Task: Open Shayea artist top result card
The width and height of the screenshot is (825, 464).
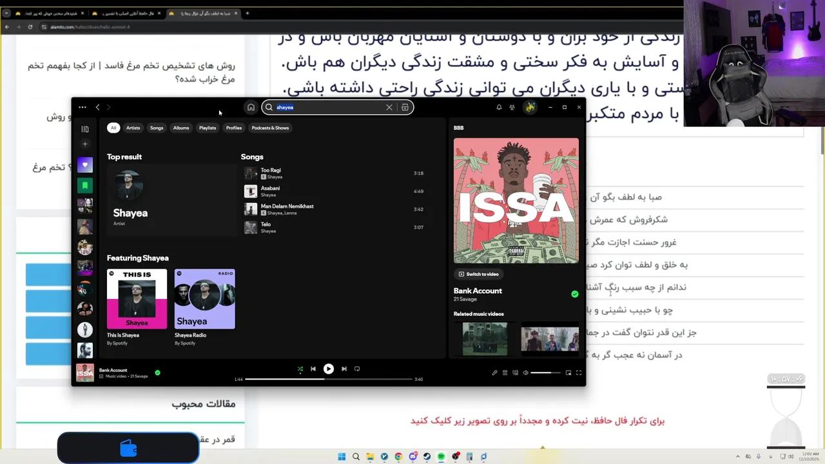Action: (171, 200)
